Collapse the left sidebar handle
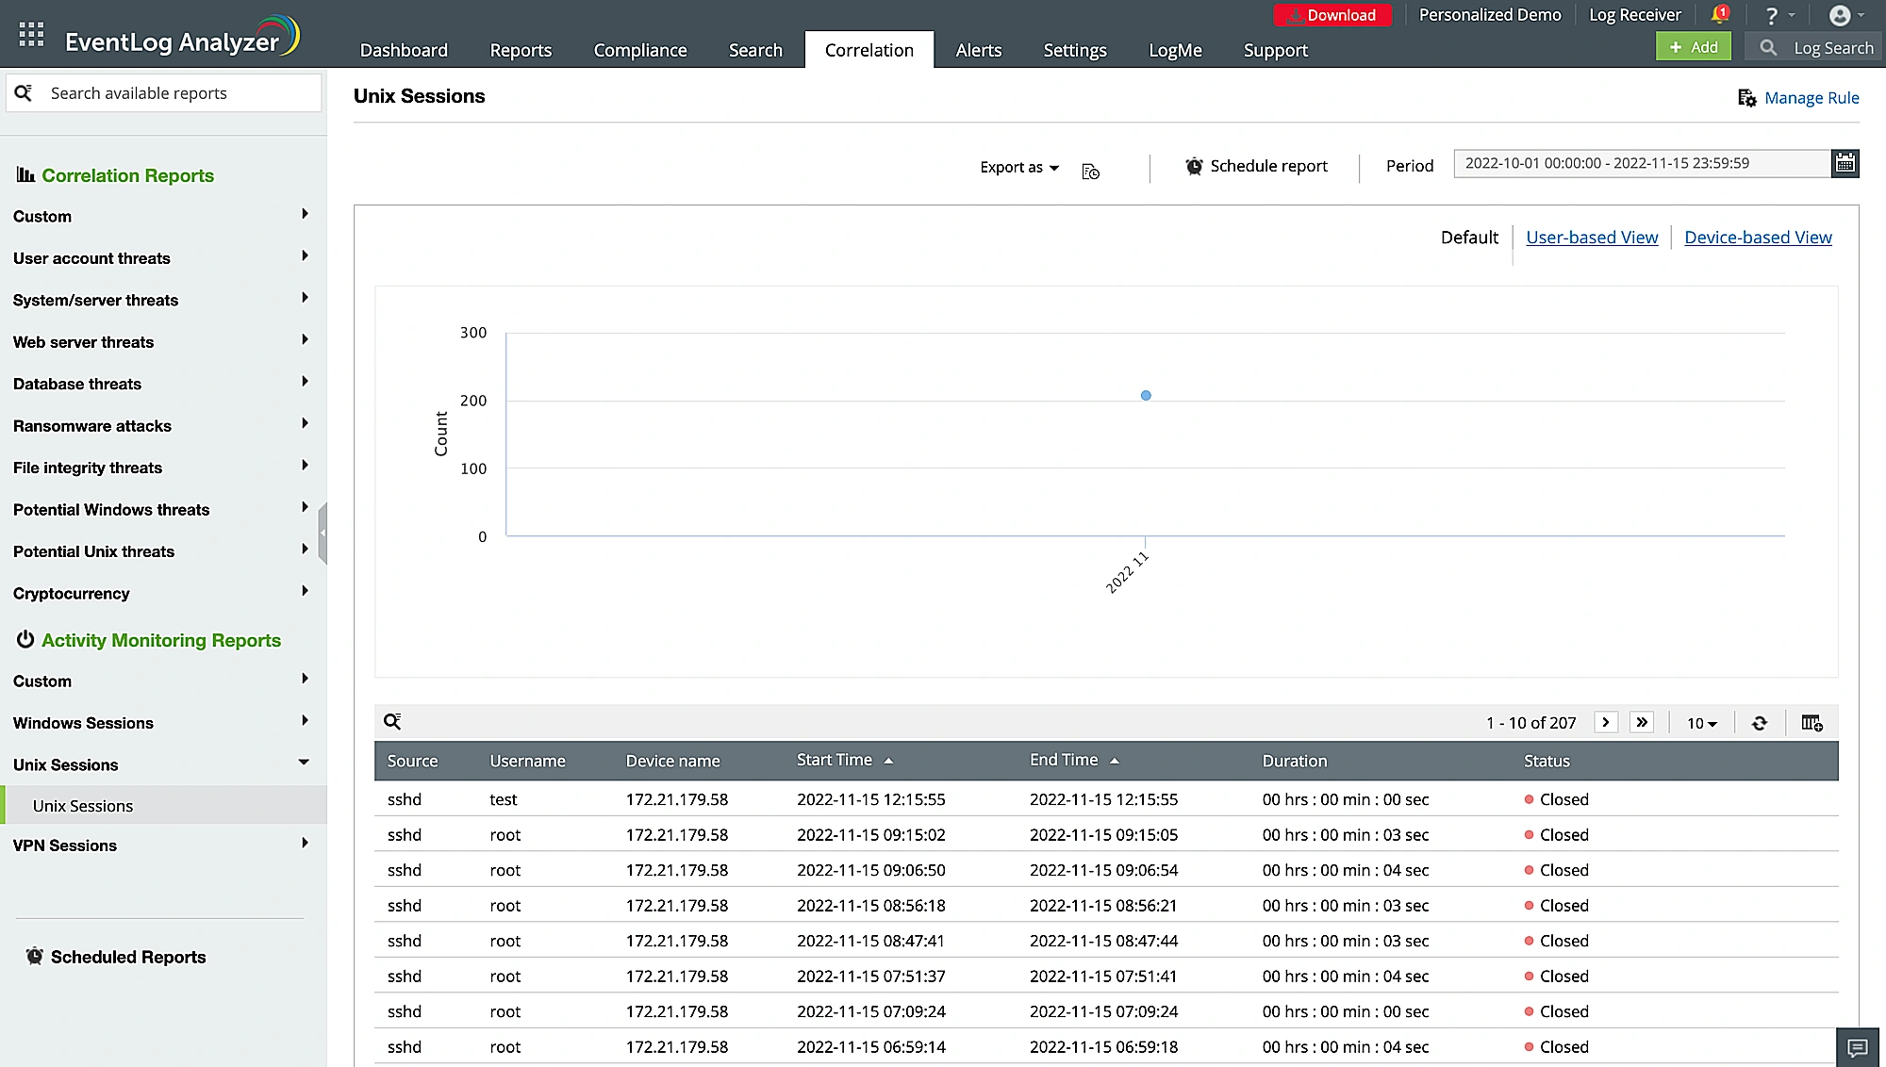Image resolution: width=1886 pixels, height=1067 pixels. click(323, 533)
